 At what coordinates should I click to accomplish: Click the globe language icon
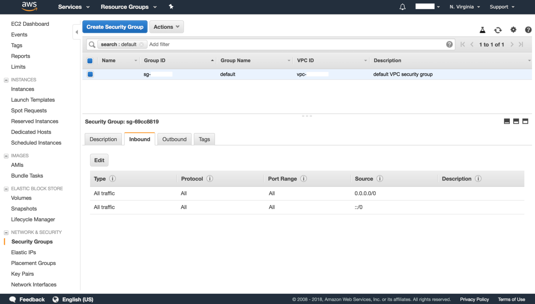(56, 299)
